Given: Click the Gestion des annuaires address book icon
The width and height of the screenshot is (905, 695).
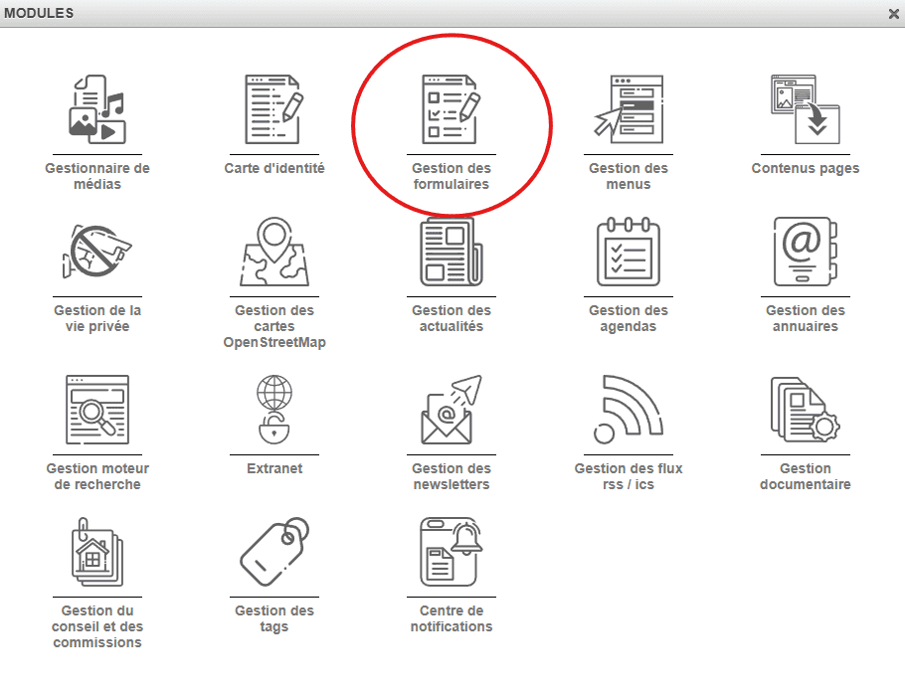Looking at the screenshot, I should [x=806, y=252].
